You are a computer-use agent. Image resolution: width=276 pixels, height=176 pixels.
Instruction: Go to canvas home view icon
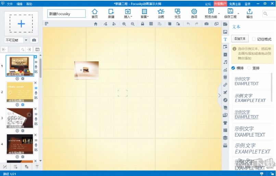[x=96, y=24]
